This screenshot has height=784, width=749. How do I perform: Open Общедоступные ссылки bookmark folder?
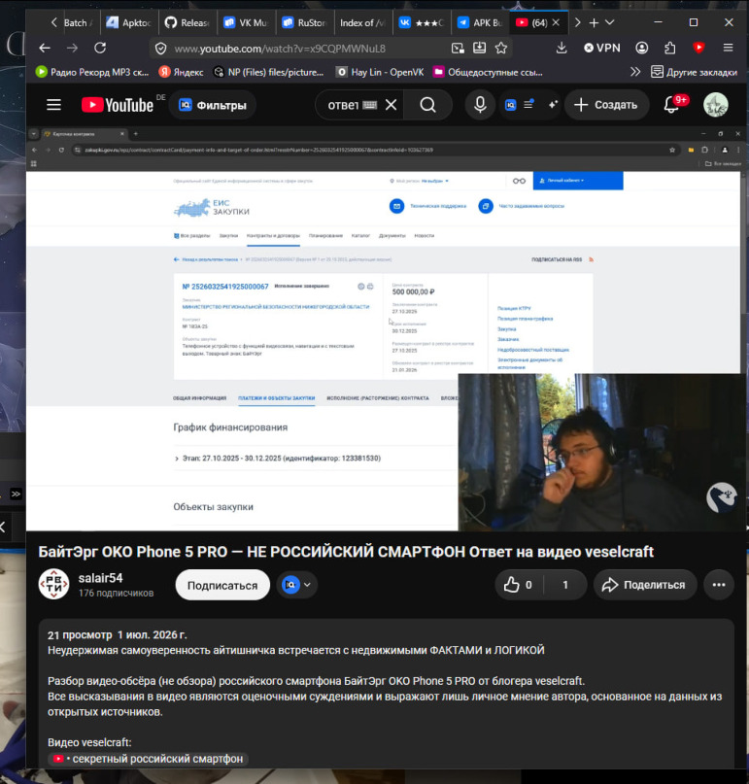pos(488,73)
